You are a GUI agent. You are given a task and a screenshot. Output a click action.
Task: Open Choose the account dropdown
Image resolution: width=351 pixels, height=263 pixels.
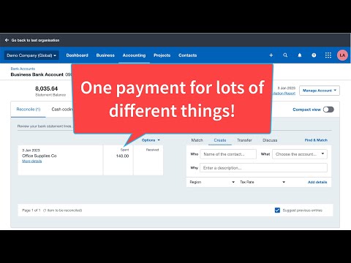click(300, 154)
